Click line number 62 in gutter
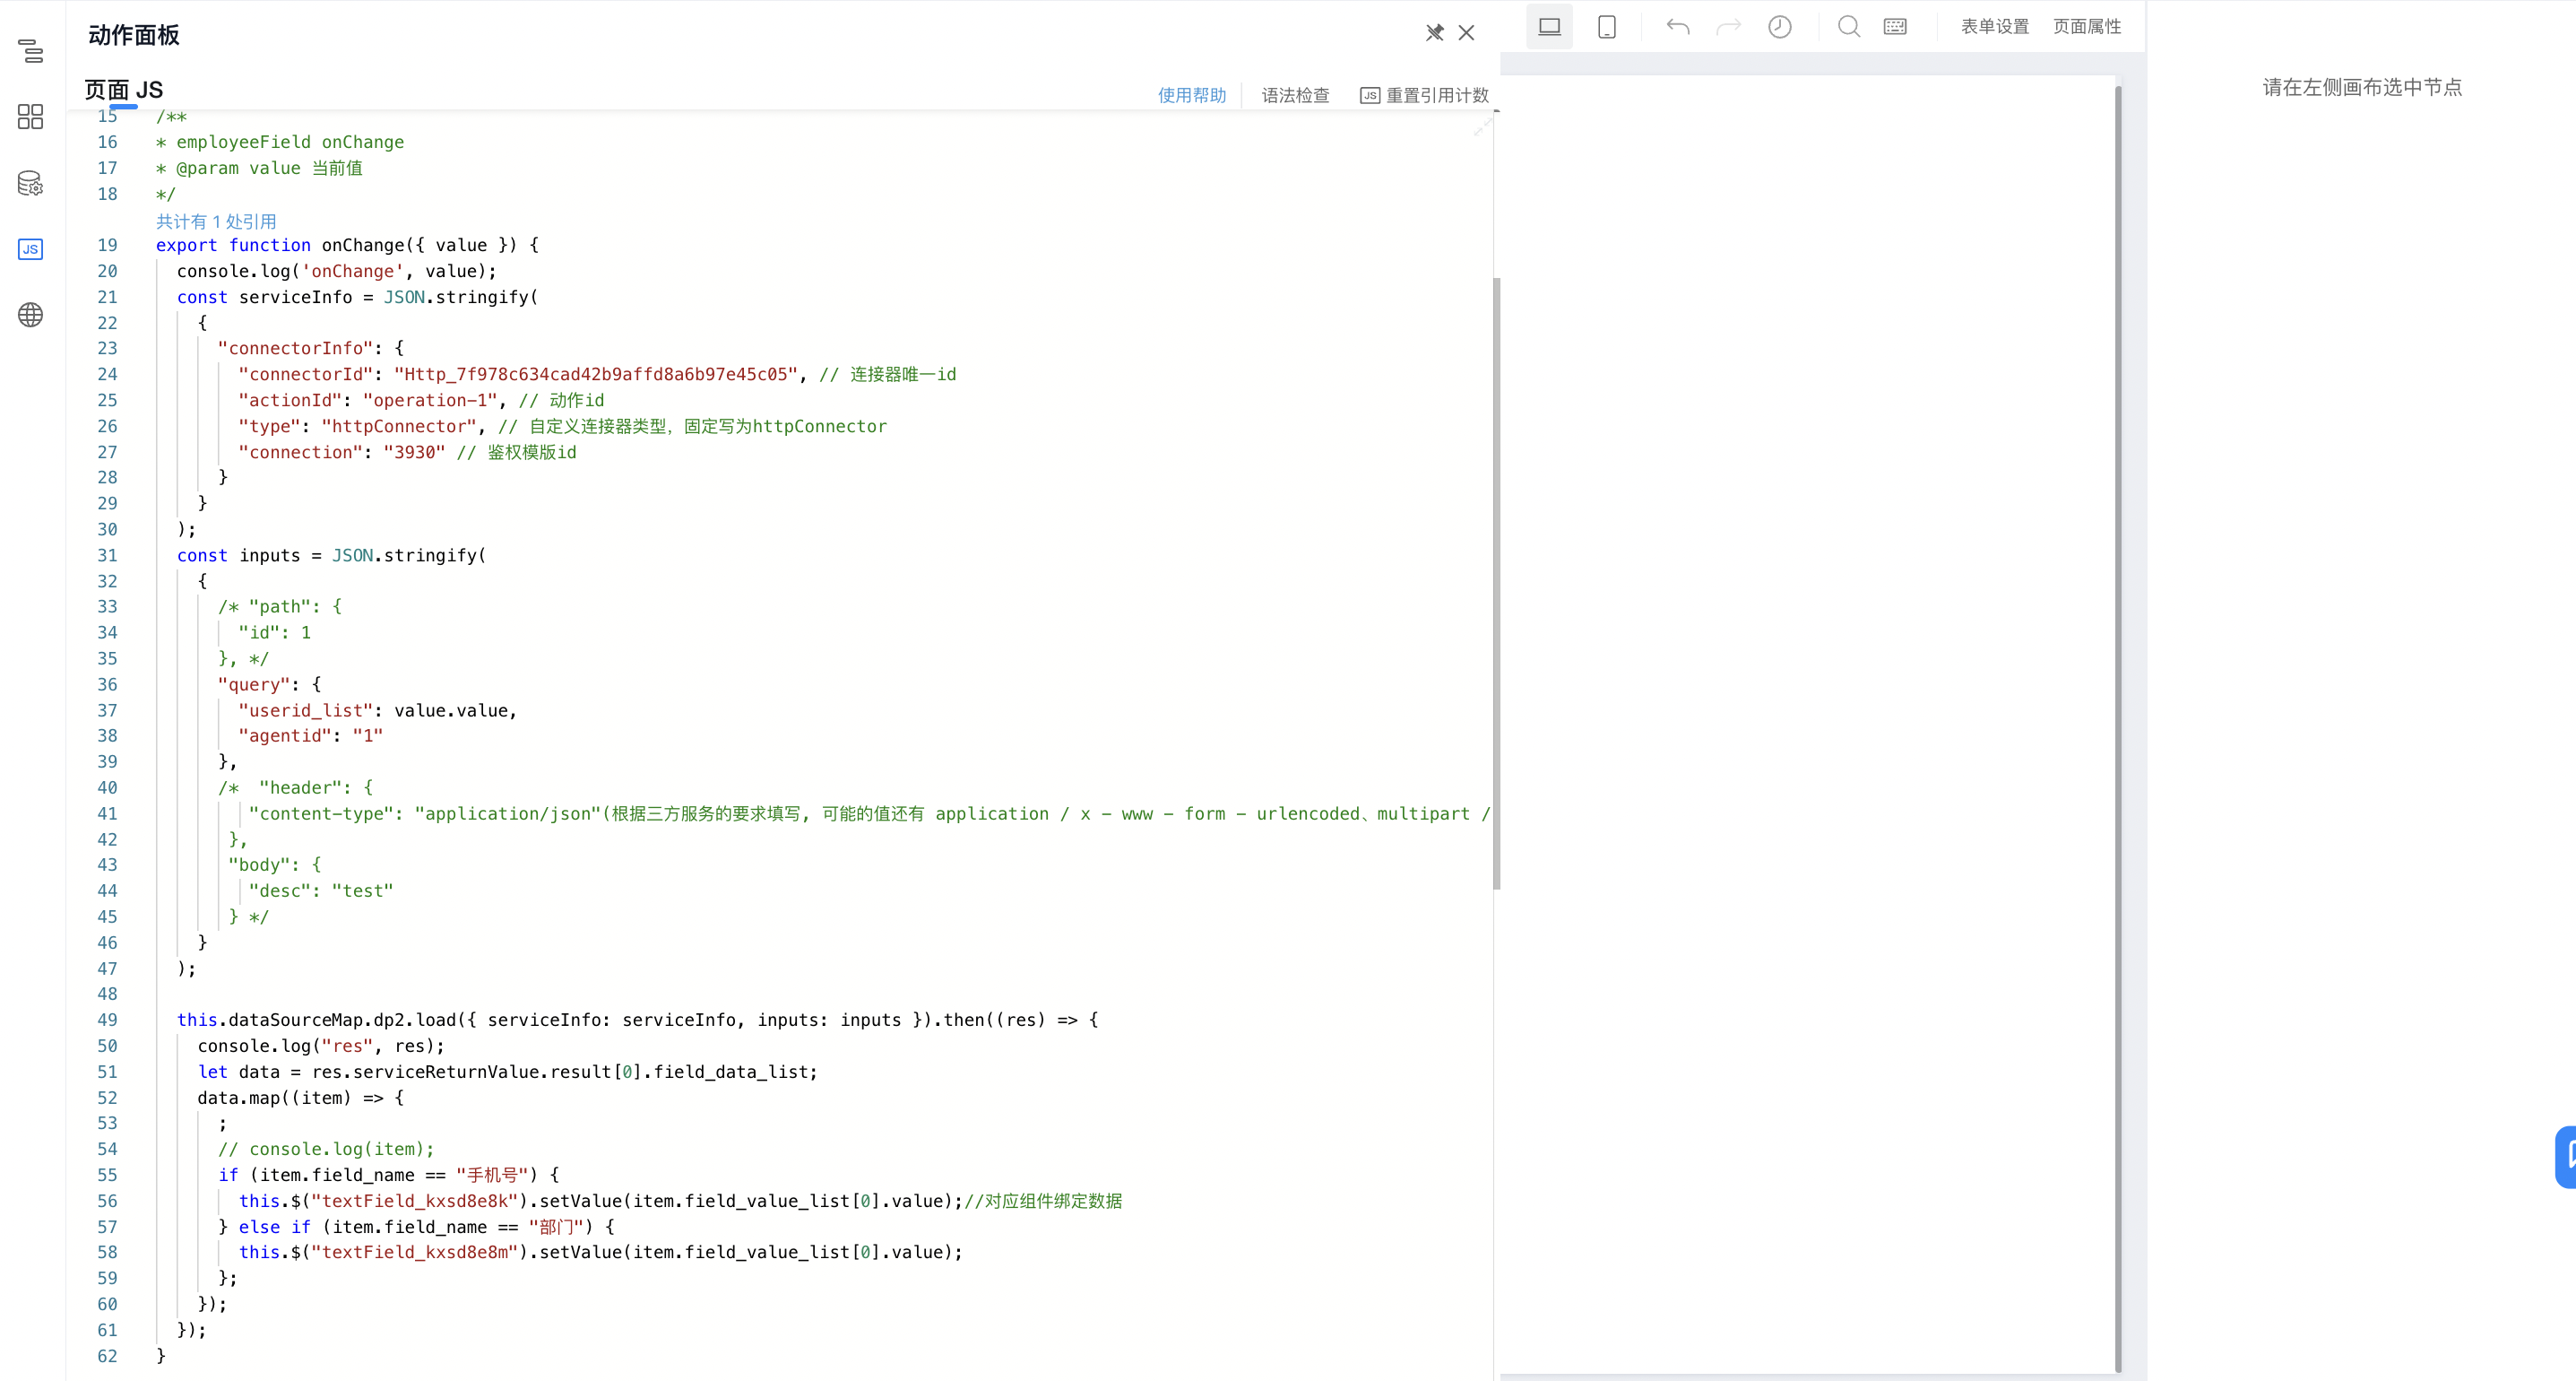This screenshot has width=2576, height=1381. 107,1356
